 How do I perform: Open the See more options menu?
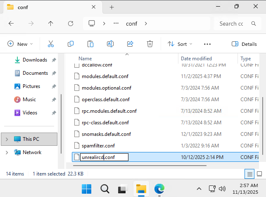pos(207,44)
